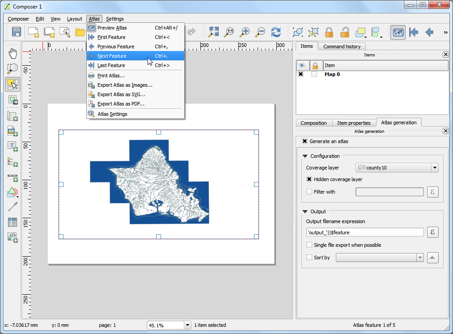
Task: Click the Zoom full toolbar icon
Action: (214, 32)
